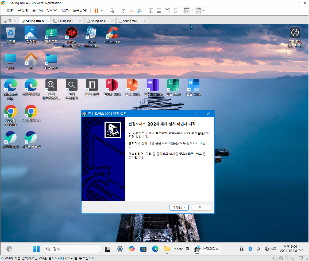
Task: Open the VM(M) menu
Action: point(52,11)
